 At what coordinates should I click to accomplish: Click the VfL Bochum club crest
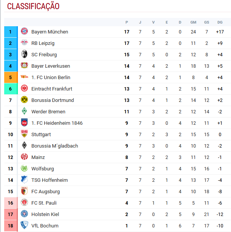click(24, 225)
